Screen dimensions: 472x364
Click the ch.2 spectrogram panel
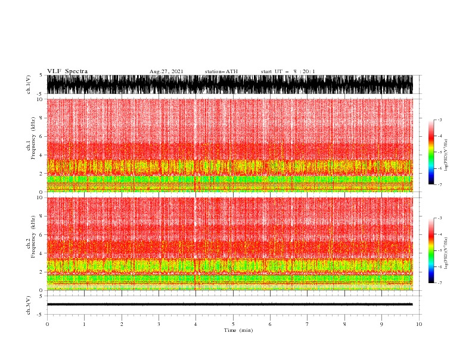coord(230,244)
